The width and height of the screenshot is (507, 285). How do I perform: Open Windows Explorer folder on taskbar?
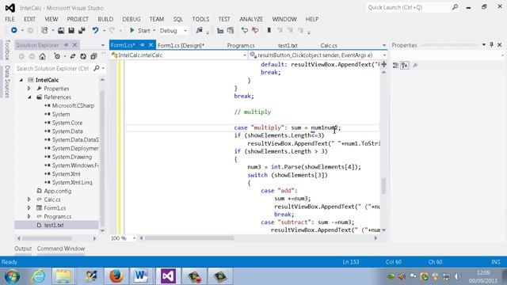pos(63,276)
